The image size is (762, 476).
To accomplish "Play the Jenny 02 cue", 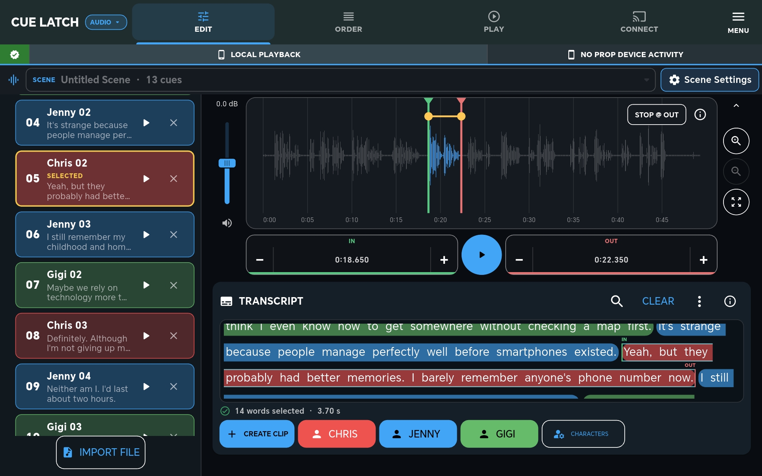I will 146,123.
